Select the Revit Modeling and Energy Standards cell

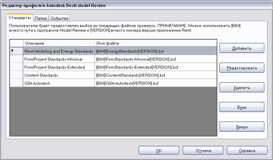(x=59, y=51)
